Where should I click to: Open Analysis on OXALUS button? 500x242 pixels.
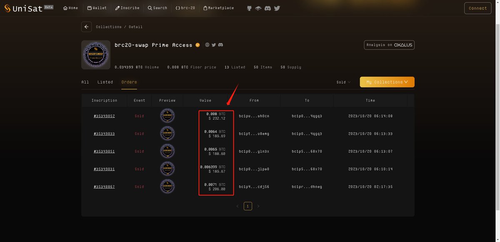pyautogui.click(x=389, y=45)
